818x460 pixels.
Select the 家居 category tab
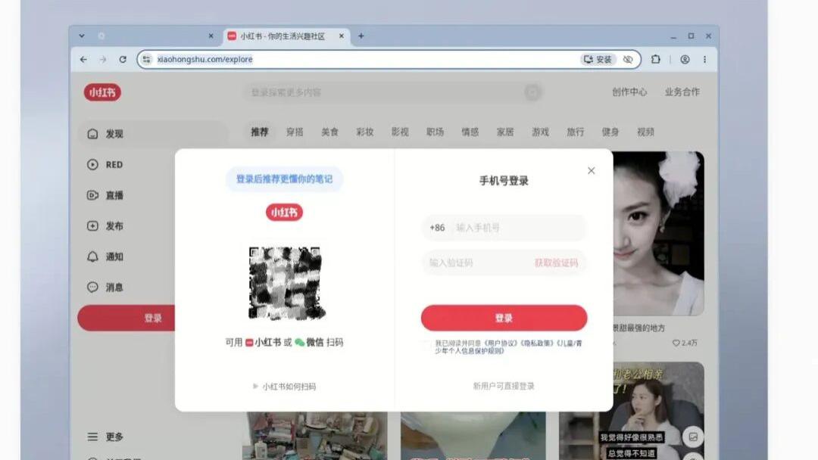[505, 132]
